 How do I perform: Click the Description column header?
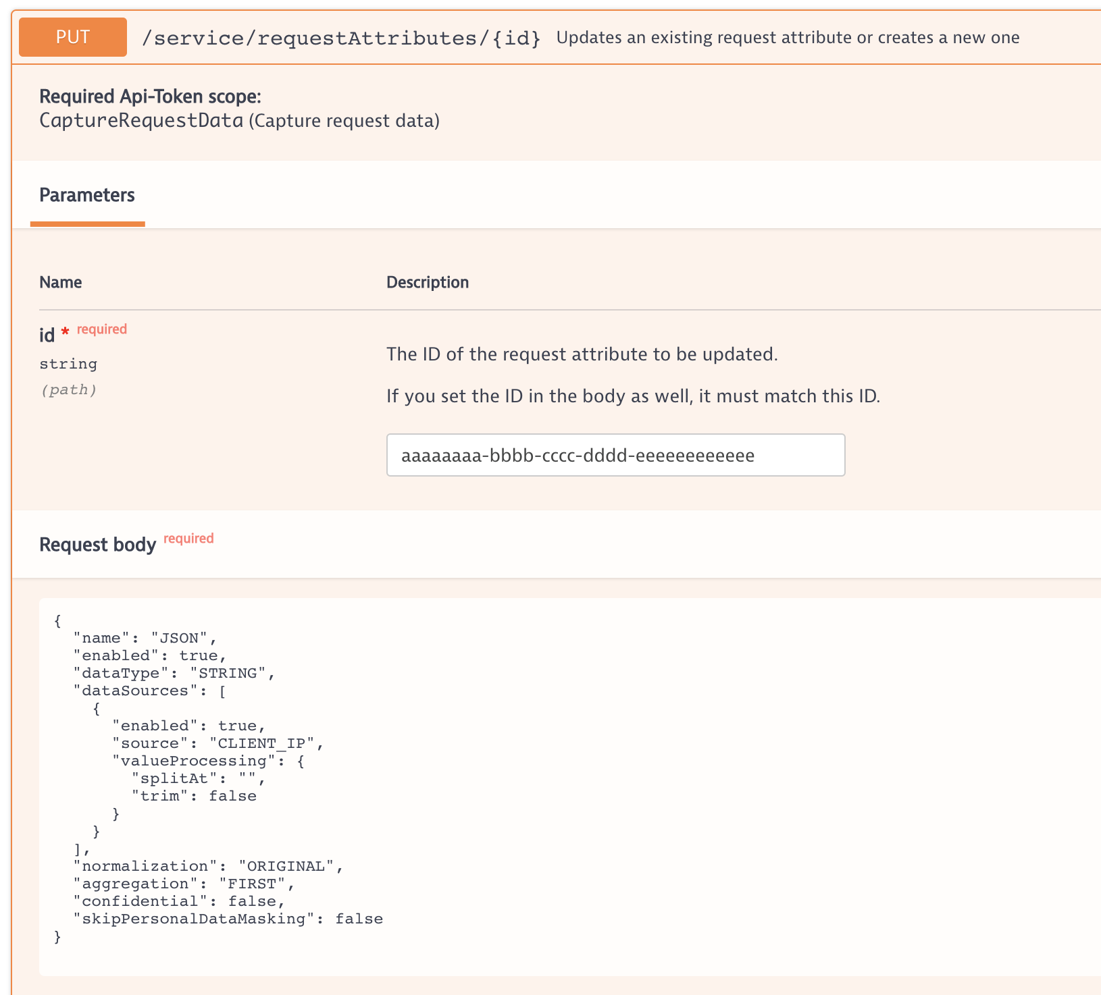[x=428, y=282]
